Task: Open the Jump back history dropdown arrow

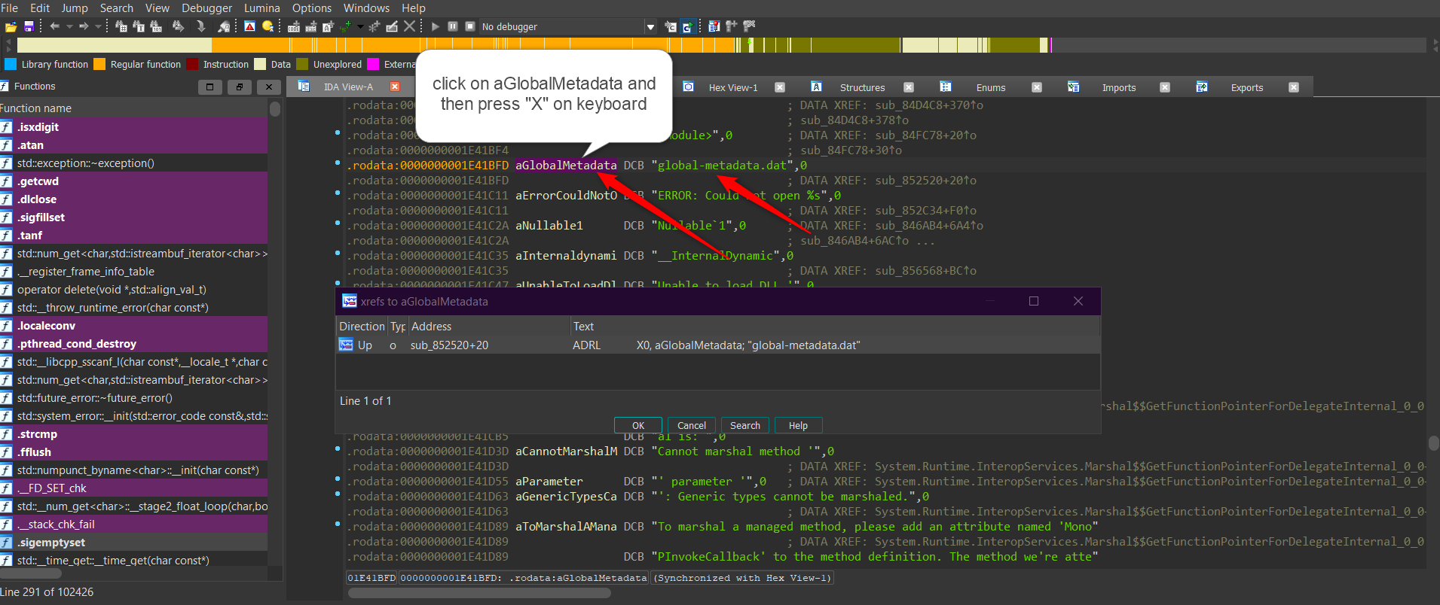Action: click(x=69, y=26)
